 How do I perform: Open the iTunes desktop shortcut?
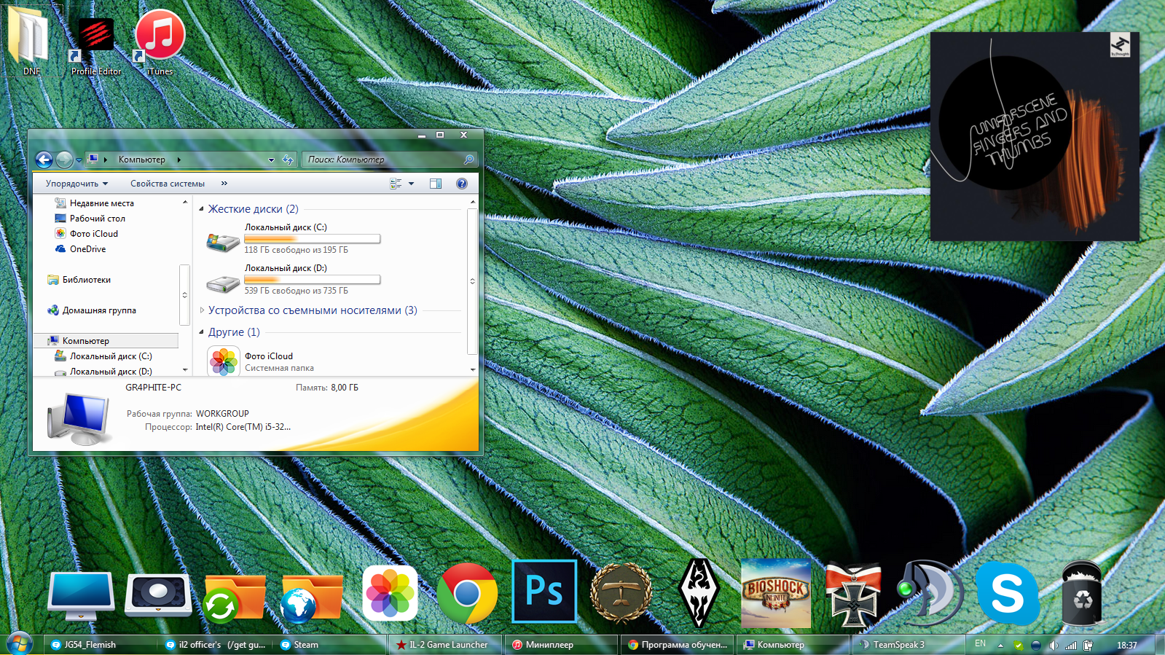(x=160, y=36)
